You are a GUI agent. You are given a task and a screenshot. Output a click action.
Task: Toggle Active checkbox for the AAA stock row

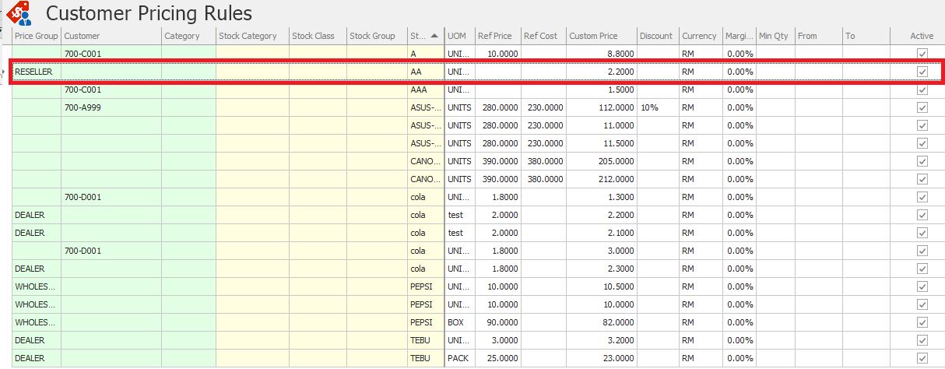point(922,90)
